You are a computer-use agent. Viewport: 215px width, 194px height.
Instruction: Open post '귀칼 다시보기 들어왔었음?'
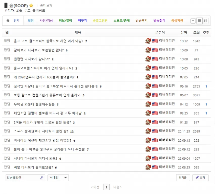[33, 167]
